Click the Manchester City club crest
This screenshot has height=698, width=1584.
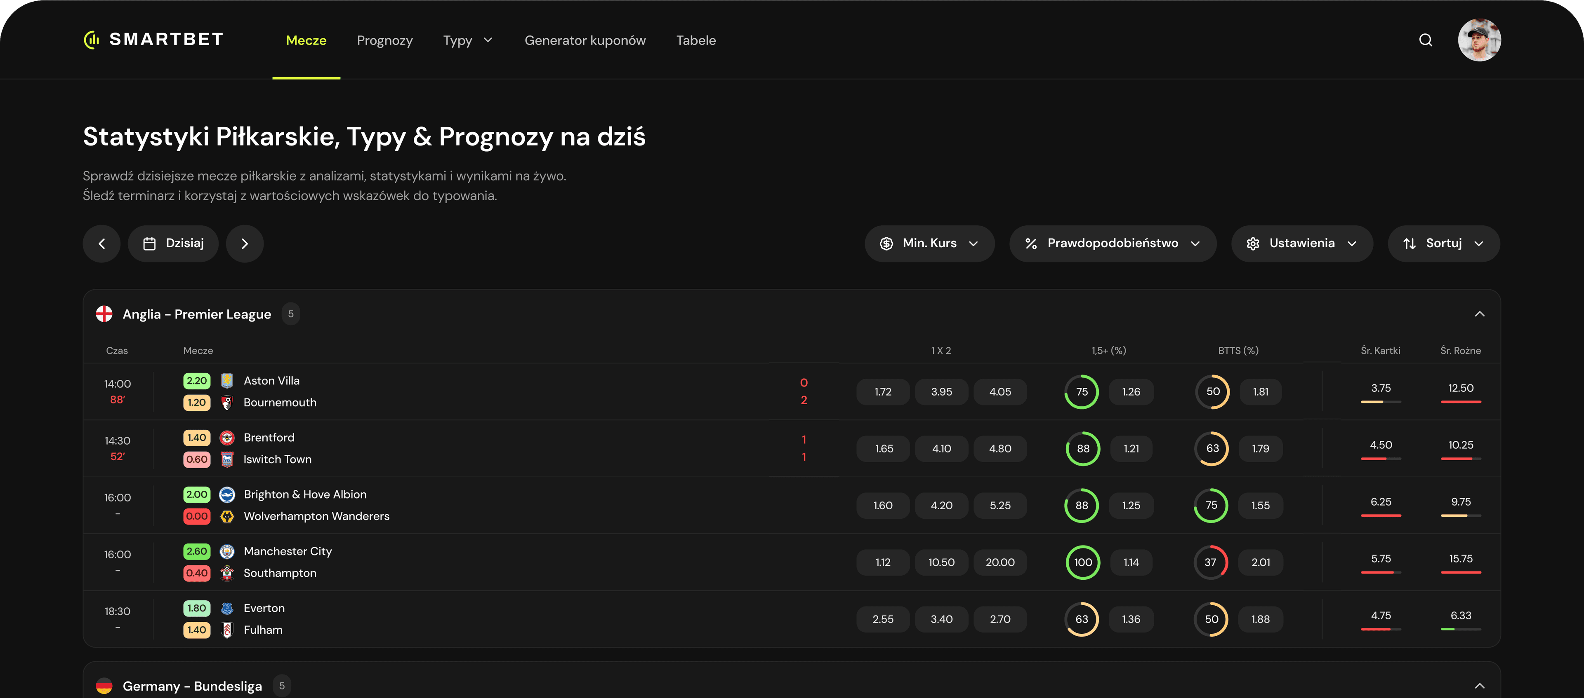point(227,552)
